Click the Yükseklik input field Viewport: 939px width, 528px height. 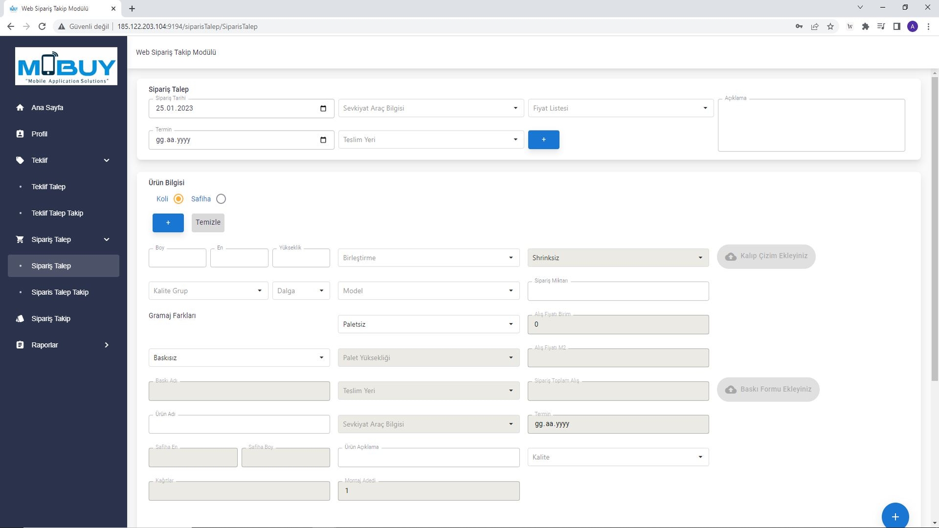301,258
